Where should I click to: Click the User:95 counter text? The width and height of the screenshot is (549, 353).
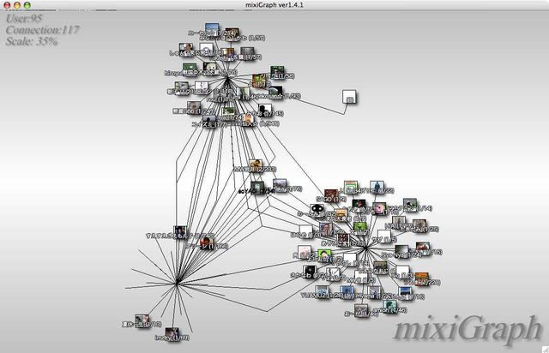(24, 18)
